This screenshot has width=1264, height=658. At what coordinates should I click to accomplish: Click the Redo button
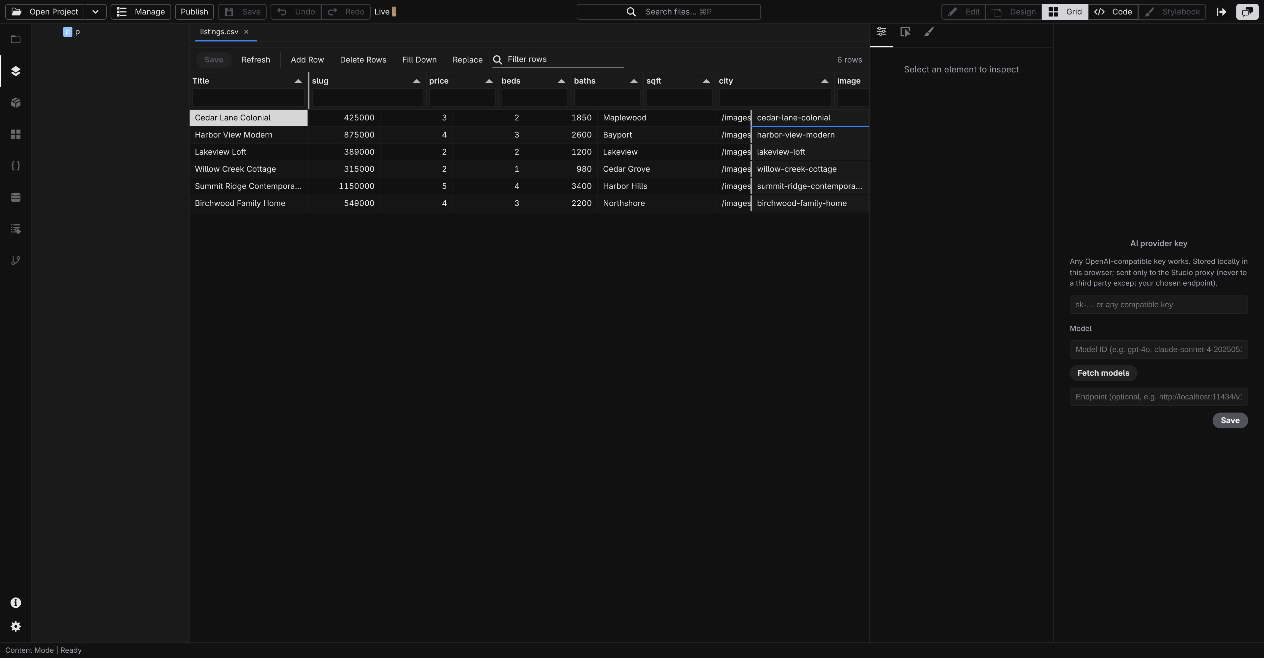tap(346, 12)
